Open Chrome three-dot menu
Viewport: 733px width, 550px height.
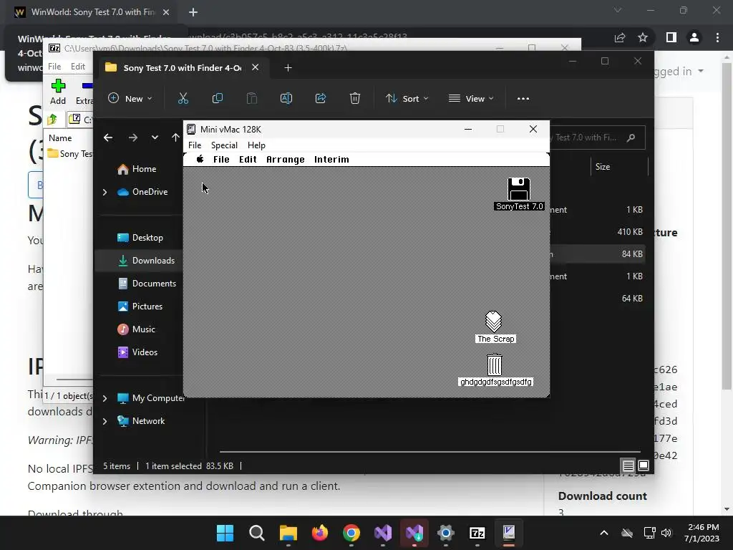(x=717, y=37)
